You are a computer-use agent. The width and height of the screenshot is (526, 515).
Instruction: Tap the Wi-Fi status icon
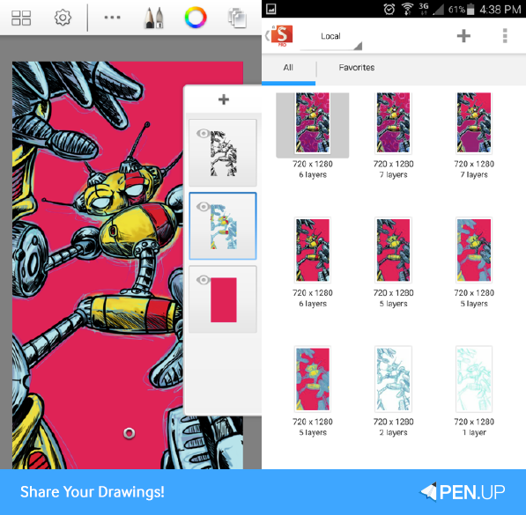[407, 9]
